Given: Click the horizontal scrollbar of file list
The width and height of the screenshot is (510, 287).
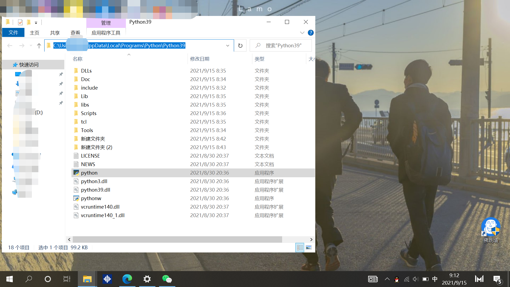Looking at the screenshot, I should pos(177,239).
